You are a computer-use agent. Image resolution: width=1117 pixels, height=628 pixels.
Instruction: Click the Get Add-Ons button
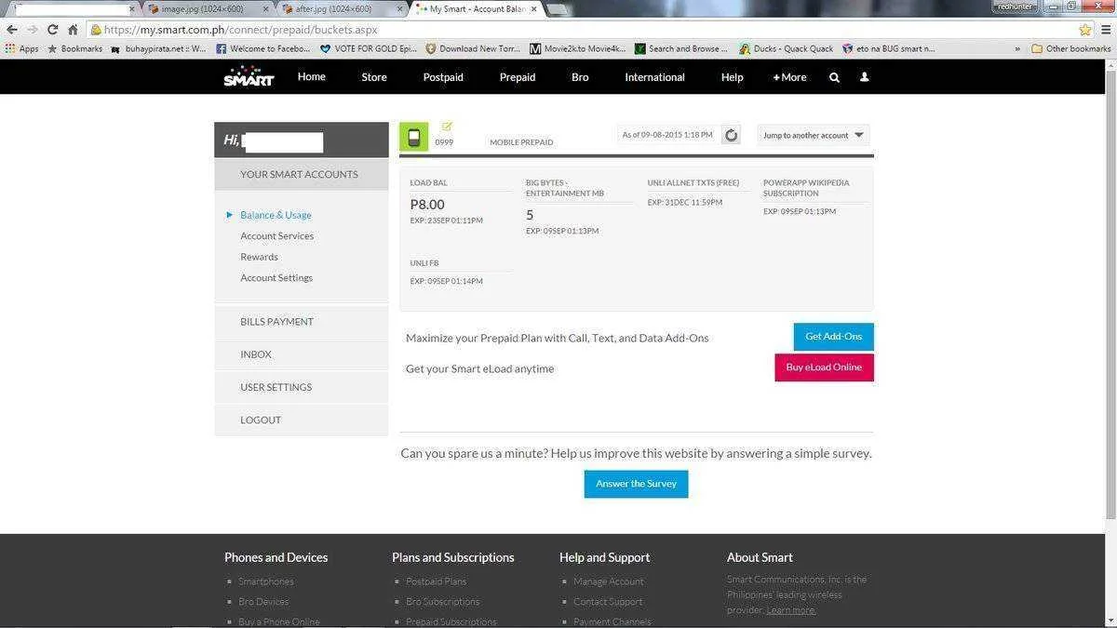(834, 337)
